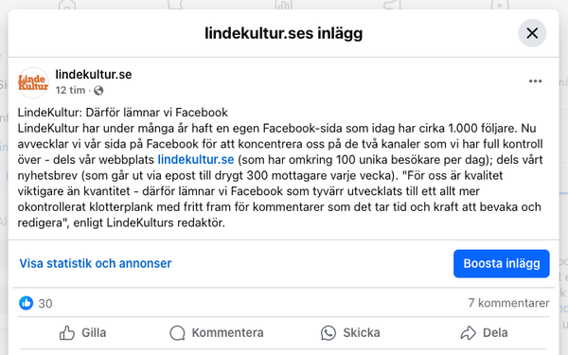The width and height of the screenshot is (568, 355).
Task: Open the lindekultur.se page name link
Action: click(94, 74)
